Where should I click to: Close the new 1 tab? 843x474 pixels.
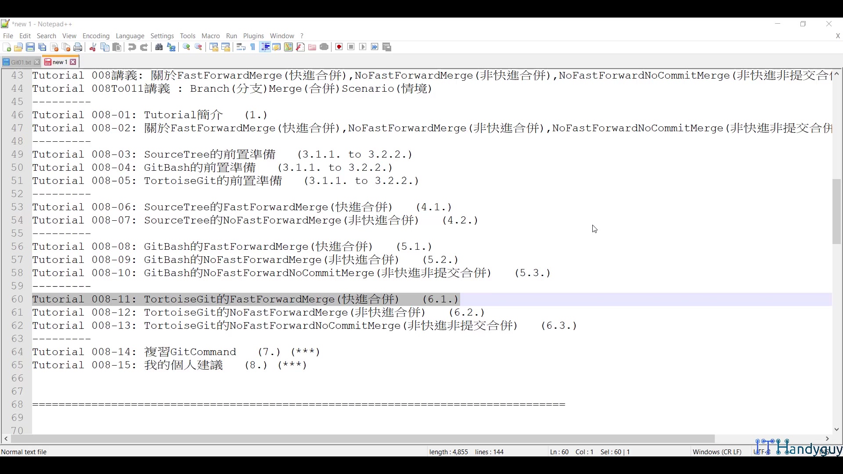[x=73, y=62]
